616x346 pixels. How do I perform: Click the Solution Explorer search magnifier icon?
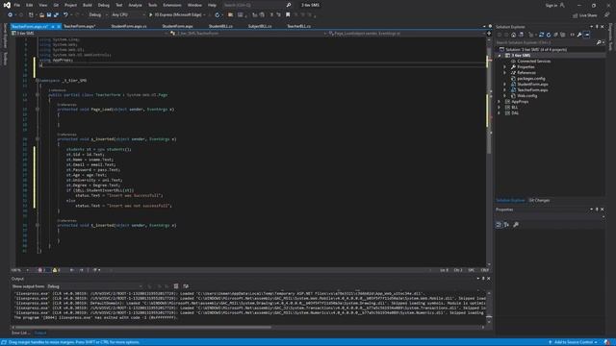599,42
